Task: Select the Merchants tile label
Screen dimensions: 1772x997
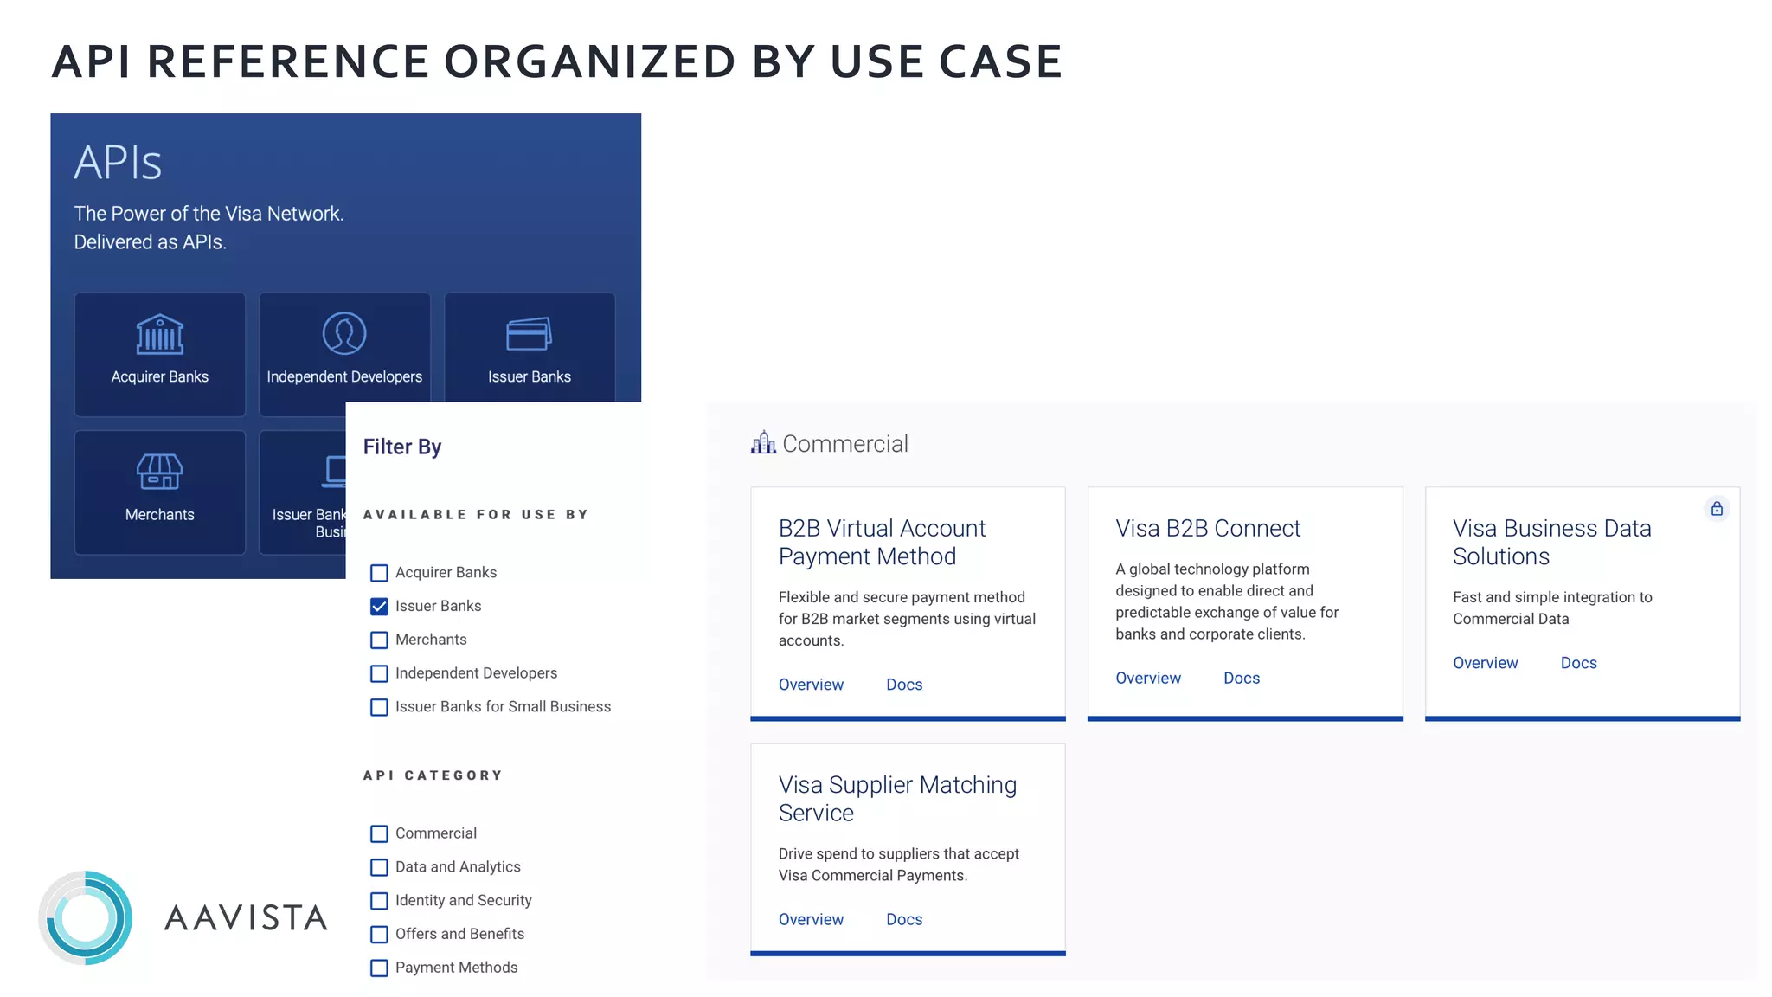Action: 160,514
